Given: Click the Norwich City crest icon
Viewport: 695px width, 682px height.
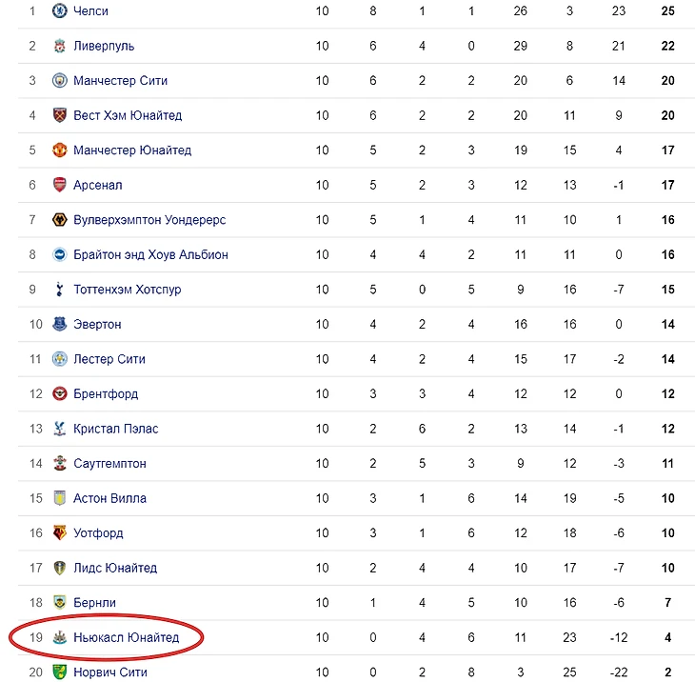Looking at the screenshot, I should tap(59, 672).
